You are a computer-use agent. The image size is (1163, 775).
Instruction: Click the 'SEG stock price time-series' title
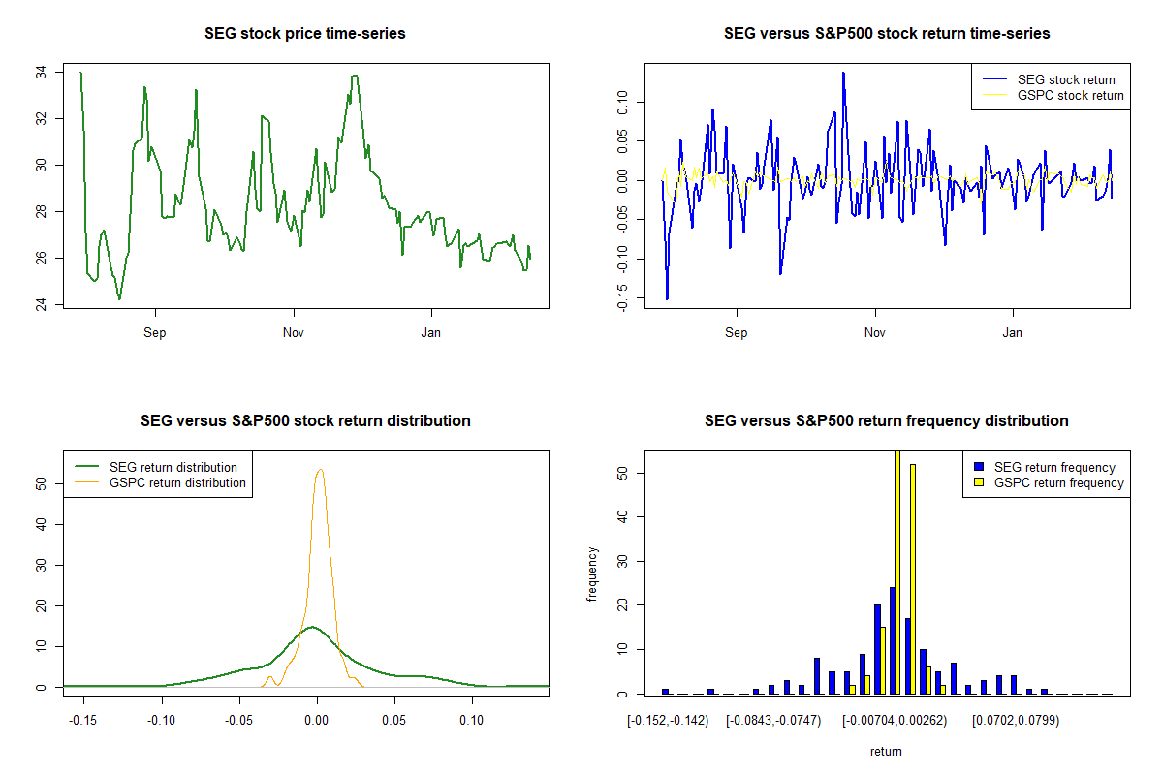305,34
